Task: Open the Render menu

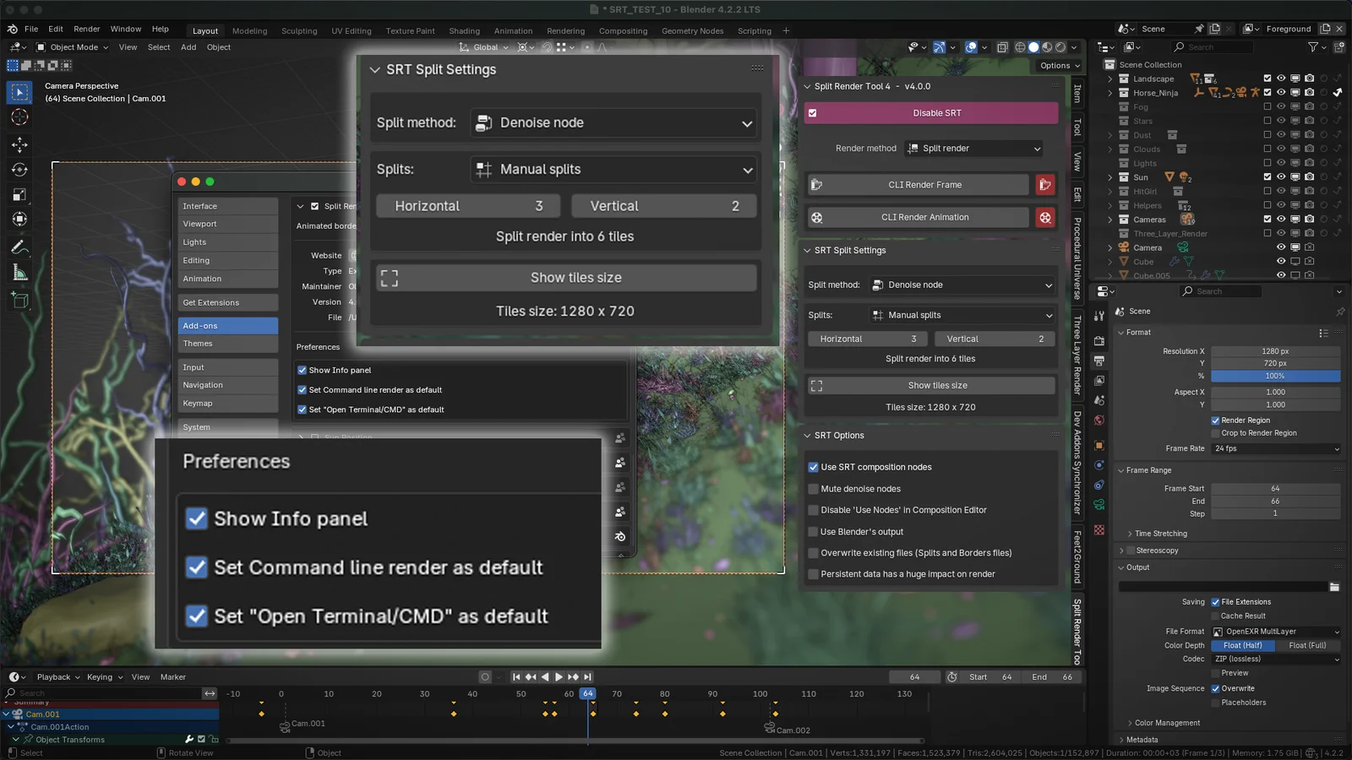Action: [x=86, y=28]
